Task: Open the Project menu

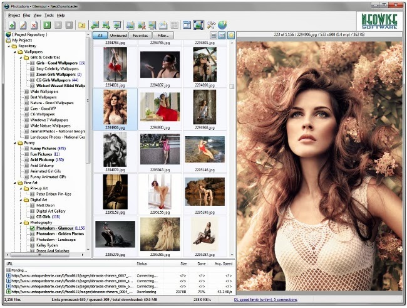Action: pyautogui.click(x=14, y=14)
